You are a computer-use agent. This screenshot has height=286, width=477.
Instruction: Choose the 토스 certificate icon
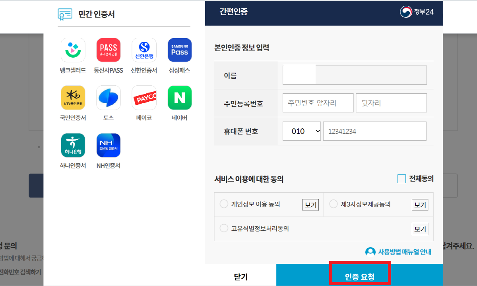tap(109, 98)
